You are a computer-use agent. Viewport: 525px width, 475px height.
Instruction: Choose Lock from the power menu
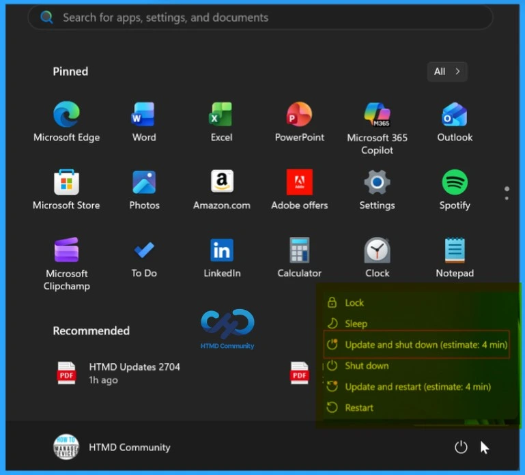pos(416,302)
